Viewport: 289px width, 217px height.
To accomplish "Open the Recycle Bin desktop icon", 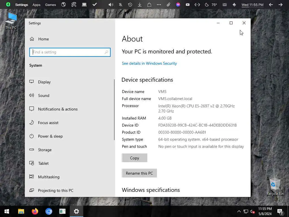I will pyautogui.click(x=275, y=186).
